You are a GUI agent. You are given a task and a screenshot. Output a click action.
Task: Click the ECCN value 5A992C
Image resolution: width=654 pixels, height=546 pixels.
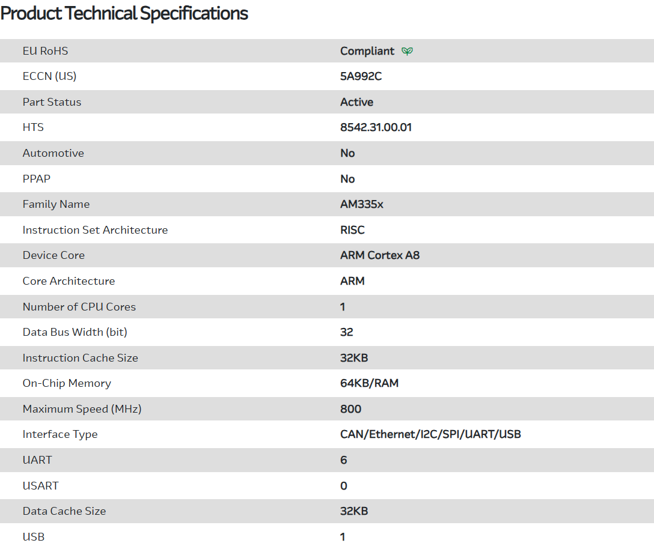click(x=361, y=76)
